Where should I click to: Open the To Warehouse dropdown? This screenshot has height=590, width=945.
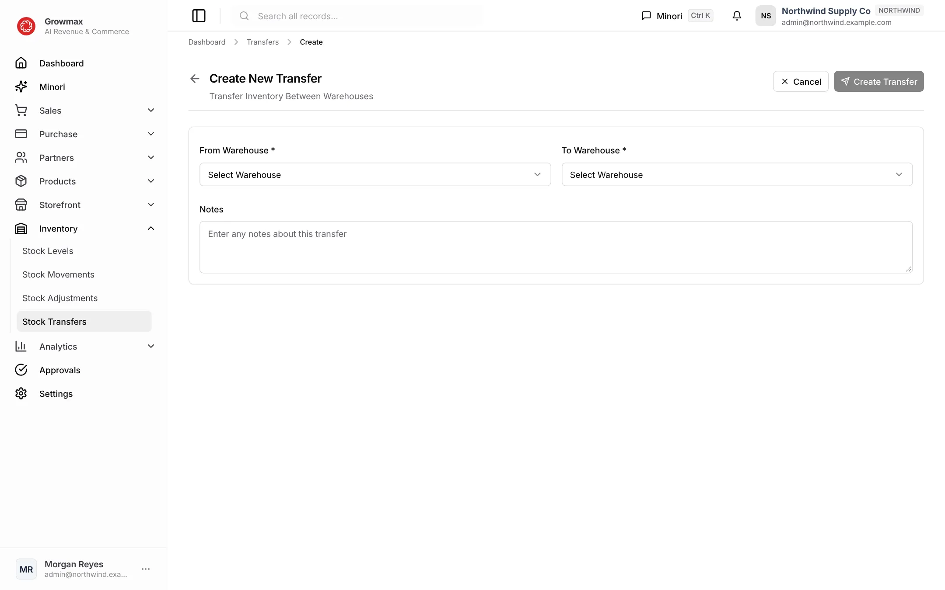[x=737, y=174]
